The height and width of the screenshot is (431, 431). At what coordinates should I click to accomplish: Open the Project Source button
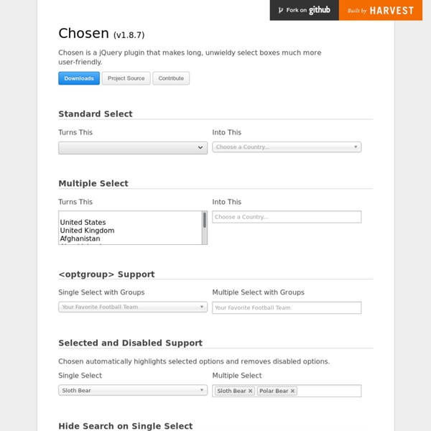126,78
